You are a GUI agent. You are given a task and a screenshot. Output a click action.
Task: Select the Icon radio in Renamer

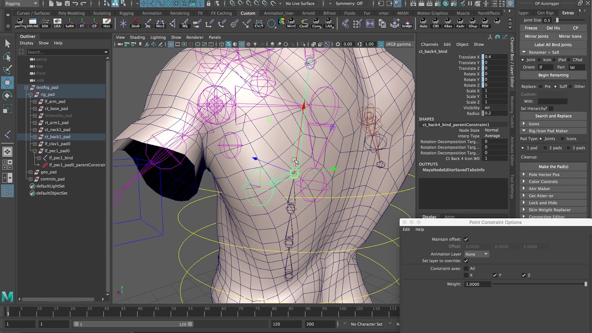(539, 60)
